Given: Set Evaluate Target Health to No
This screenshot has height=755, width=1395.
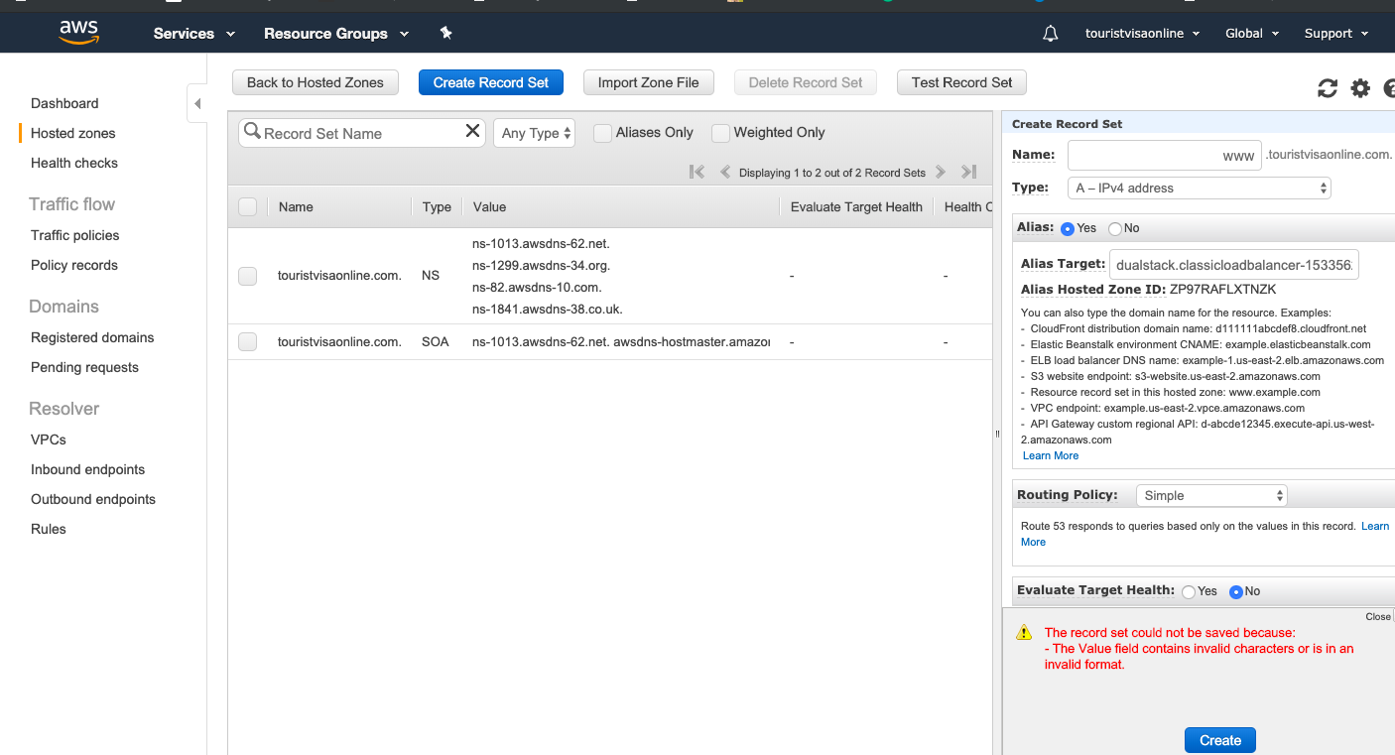Looking at the screenshot, I should pos(1236,591).
